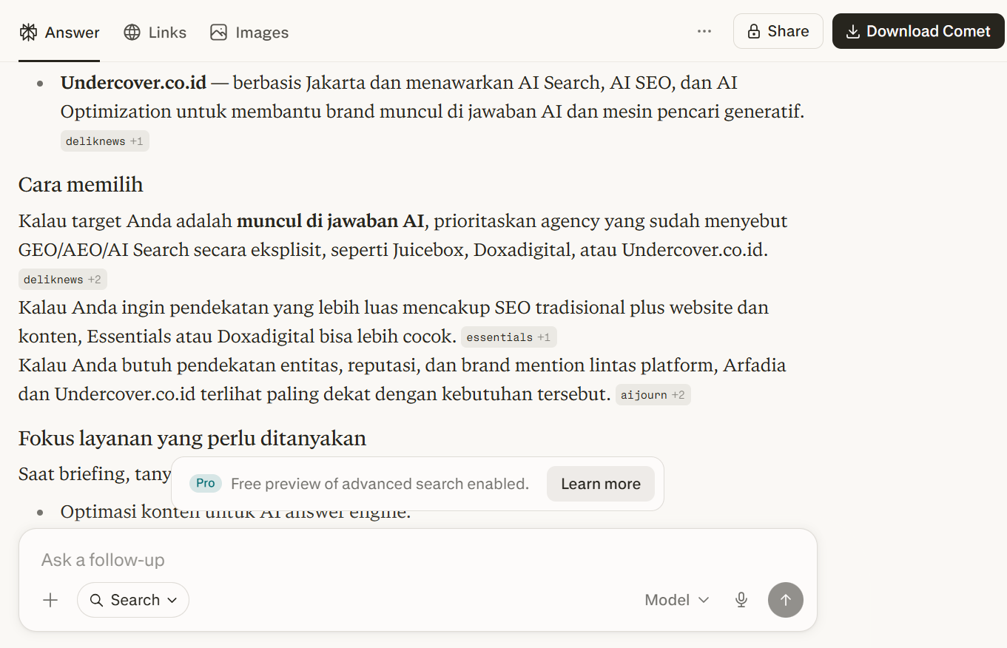Focus the Ask a follow-up field
This screenshot has width=1007, height=648.
(417, 560)
